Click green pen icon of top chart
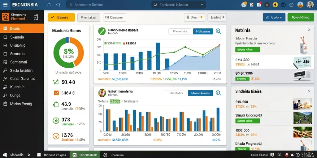The image size is (317, 158). tap(102, 31)
